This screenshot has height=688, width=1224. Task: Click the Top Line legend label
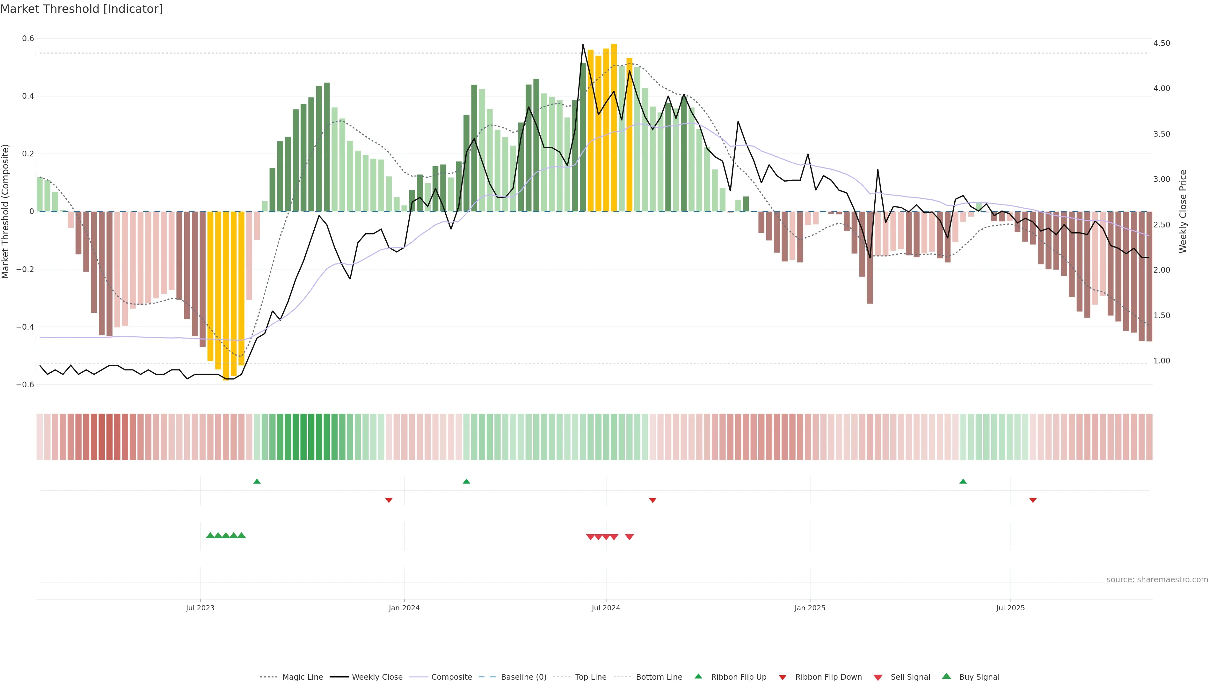591,677
